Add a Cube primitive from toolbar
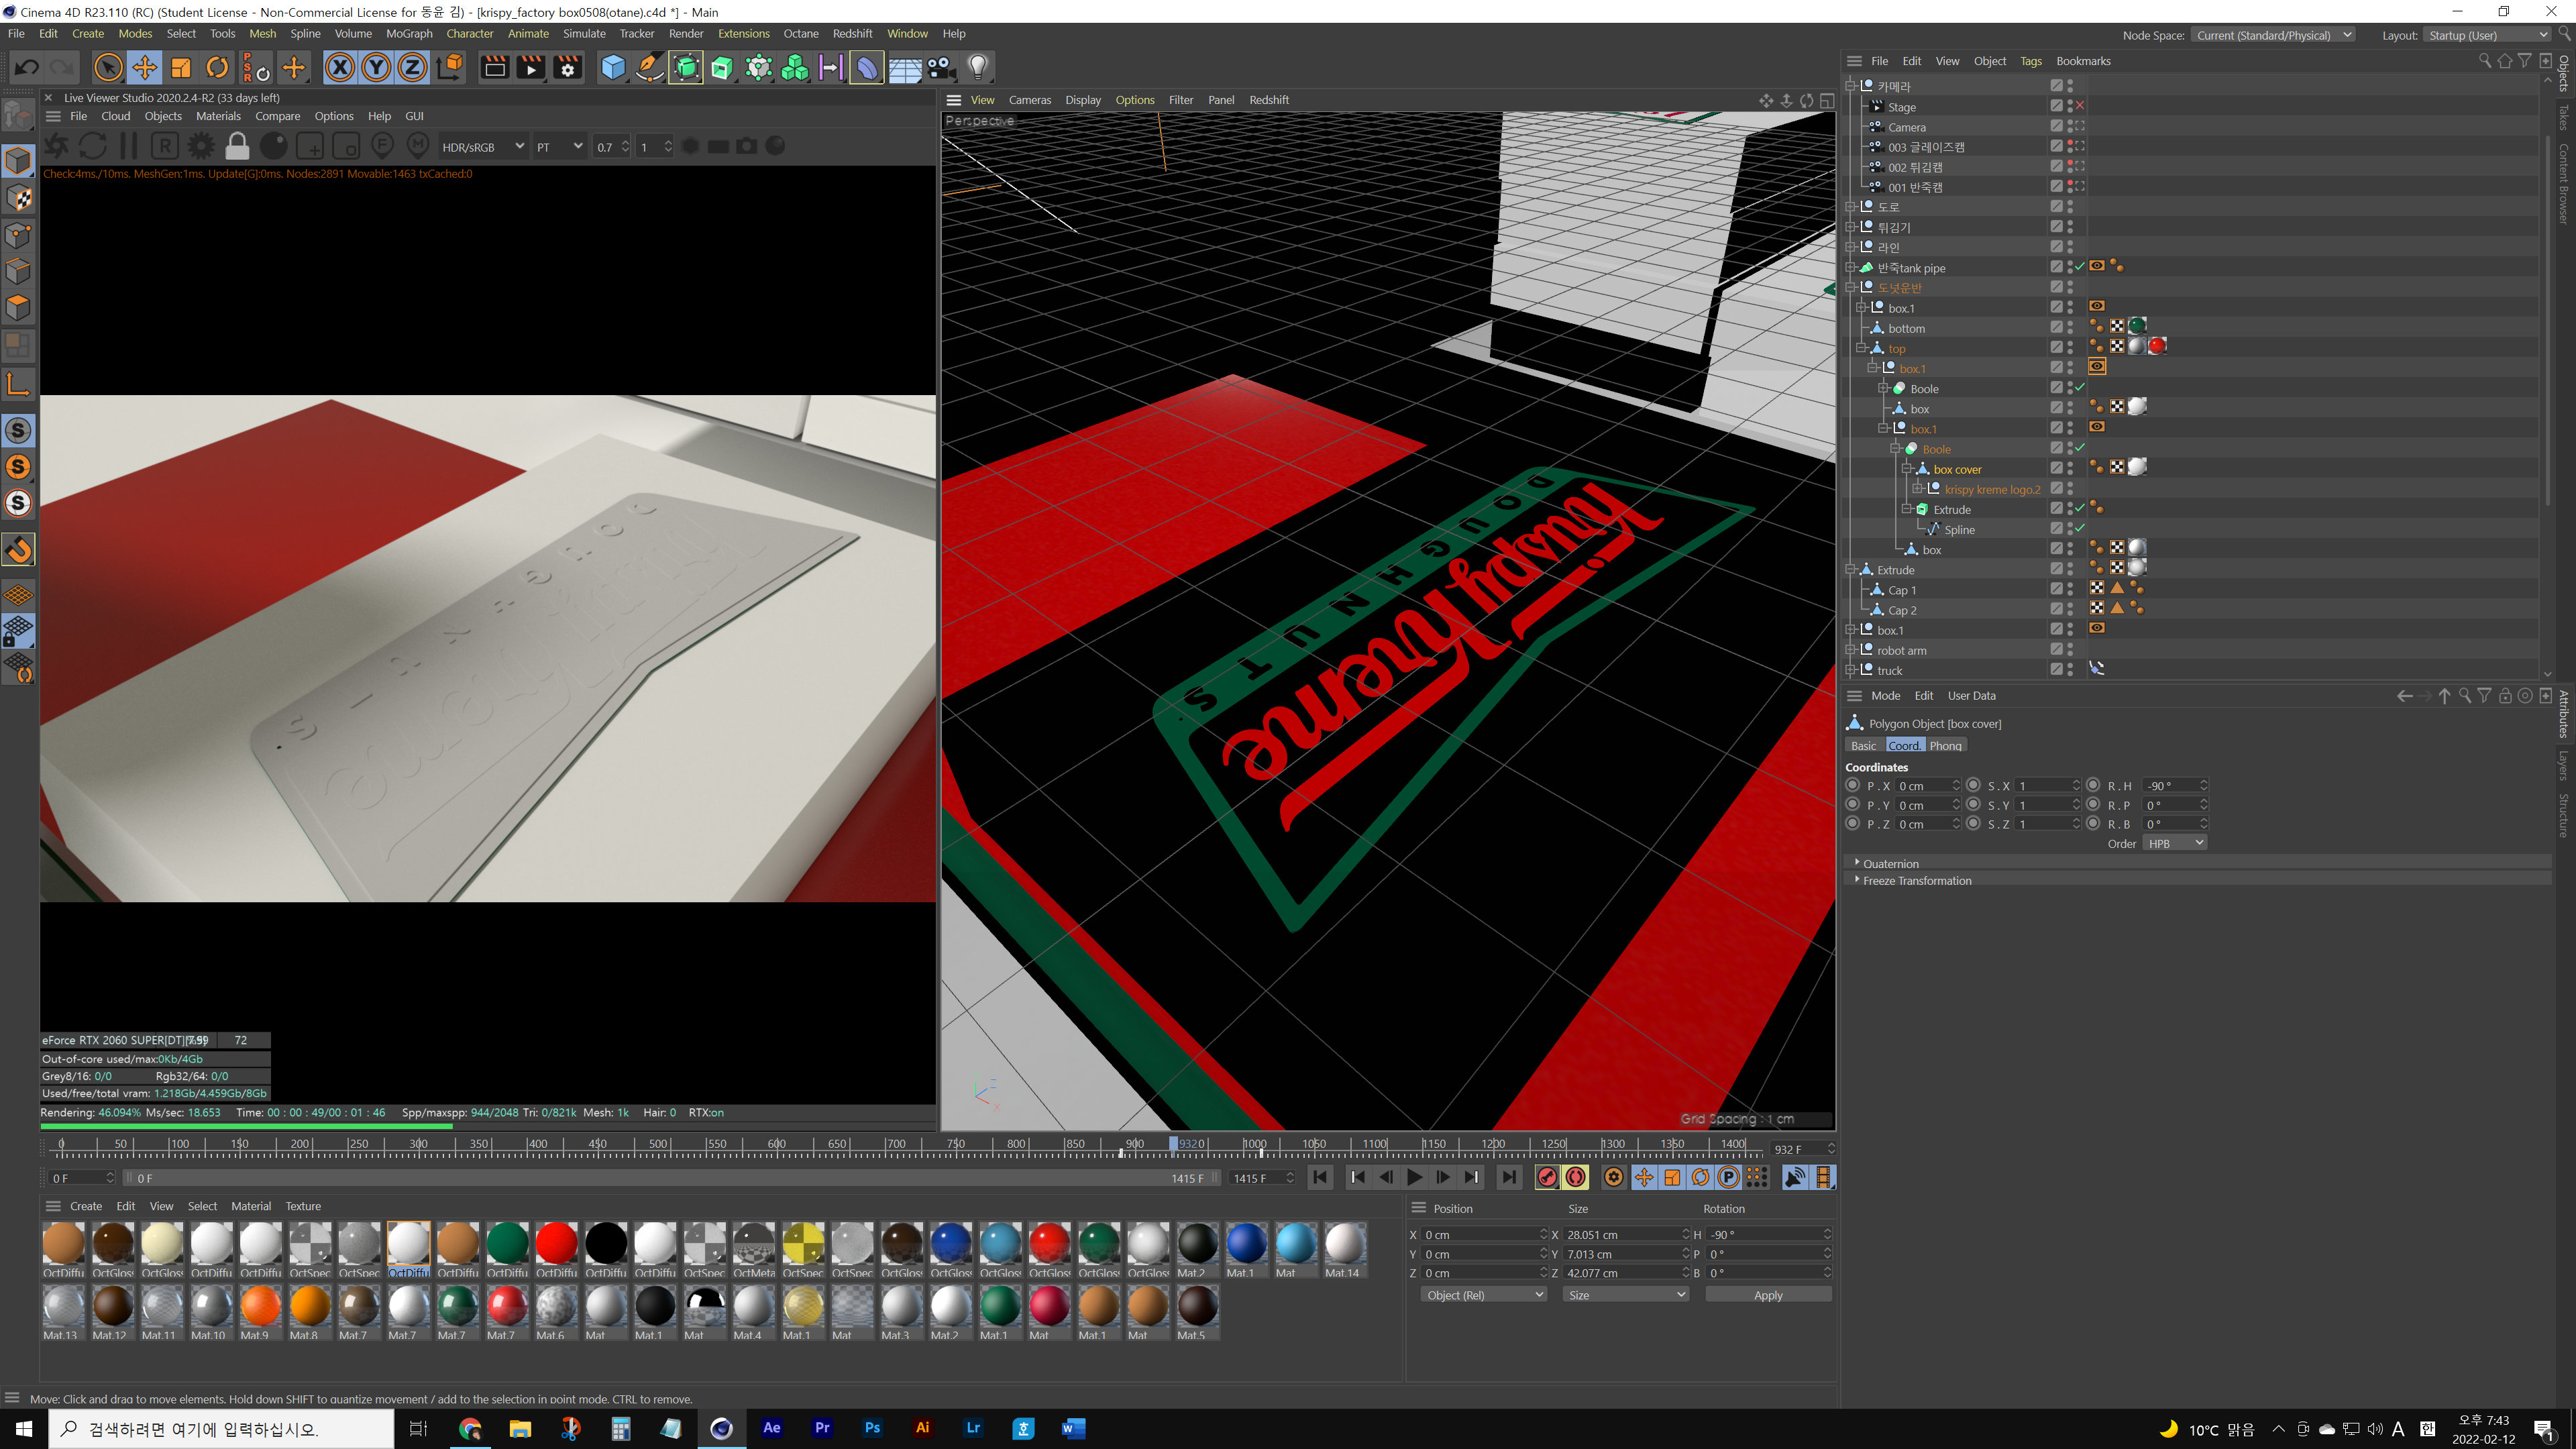This screenshot has width=2576, height=1449. coord(613,67)
